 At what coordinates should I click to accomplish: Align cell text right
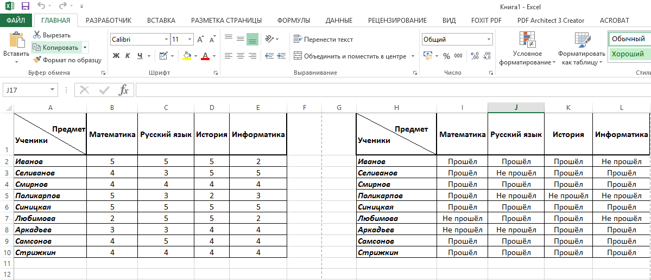tap(252, 56)
